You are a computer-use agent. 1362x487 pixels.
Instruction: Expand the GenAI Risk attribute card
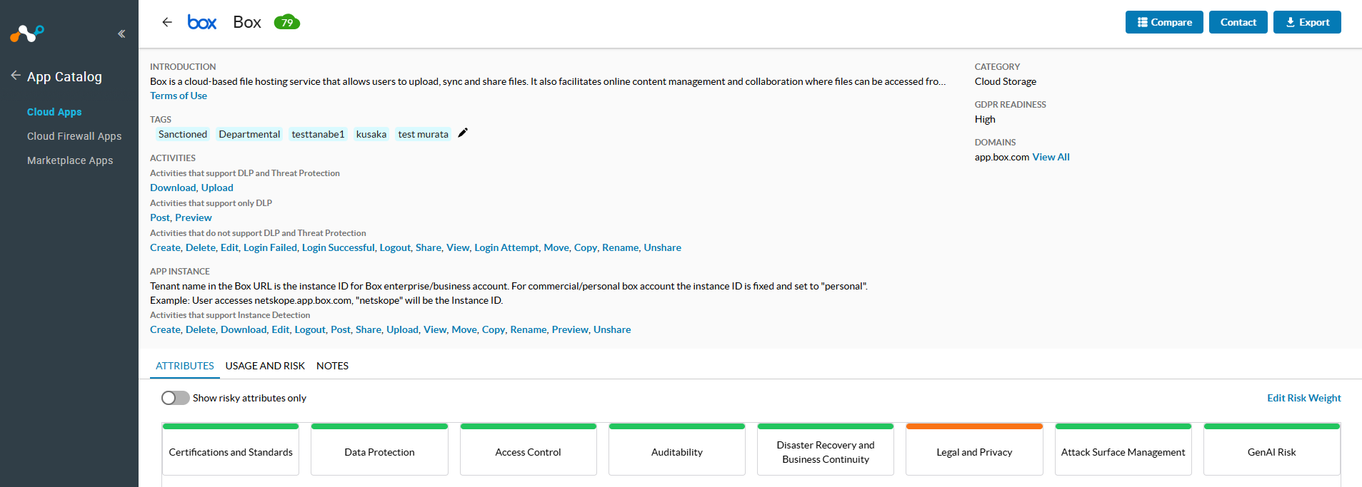coord(1271,452)
